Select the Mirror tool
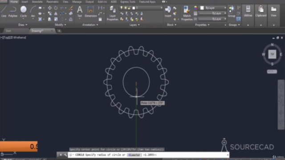285x160 pixels. (56, 14)
